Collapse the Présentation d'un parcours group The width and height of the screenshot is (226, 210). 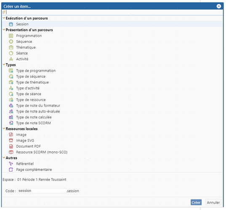[x=4, y=30]
